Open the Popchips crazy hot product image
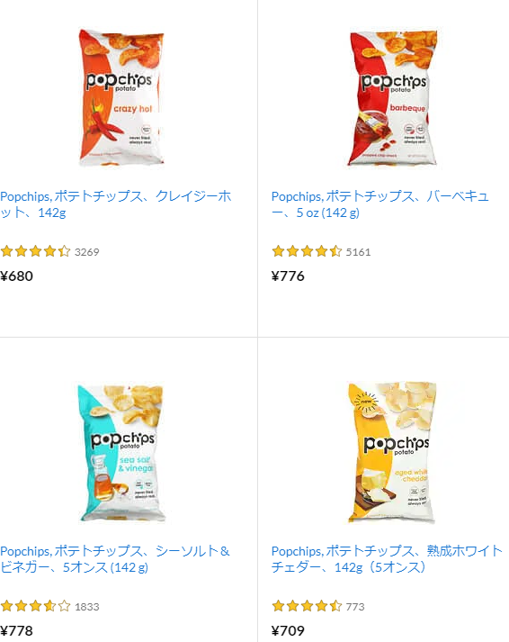 (121, 97)
